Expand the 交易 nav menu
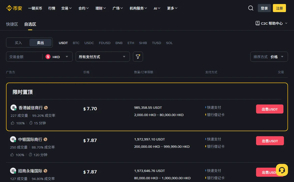Screen dimensions: 294x182 coord(66,8)
